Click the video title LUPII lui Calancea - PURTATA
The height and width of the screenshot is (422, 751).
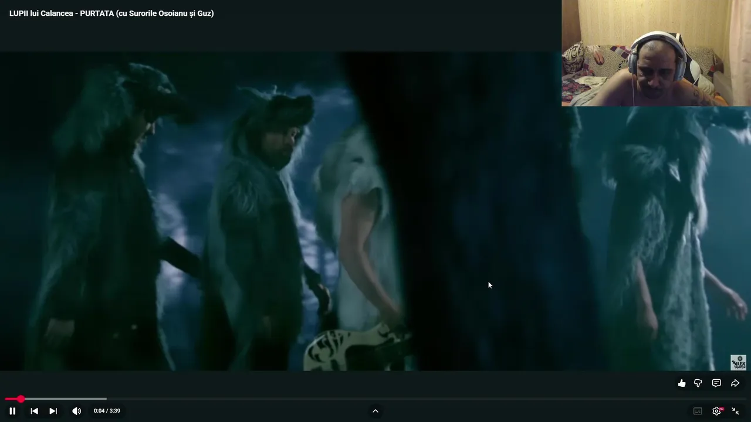(x=111, y=13)
